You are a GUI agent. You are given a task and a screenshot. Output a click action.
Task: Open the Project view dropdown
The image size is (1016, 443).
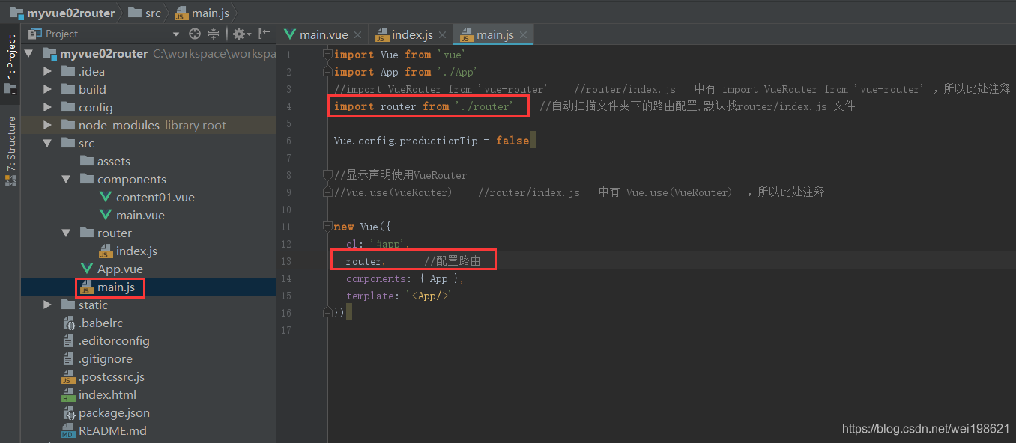176,34
